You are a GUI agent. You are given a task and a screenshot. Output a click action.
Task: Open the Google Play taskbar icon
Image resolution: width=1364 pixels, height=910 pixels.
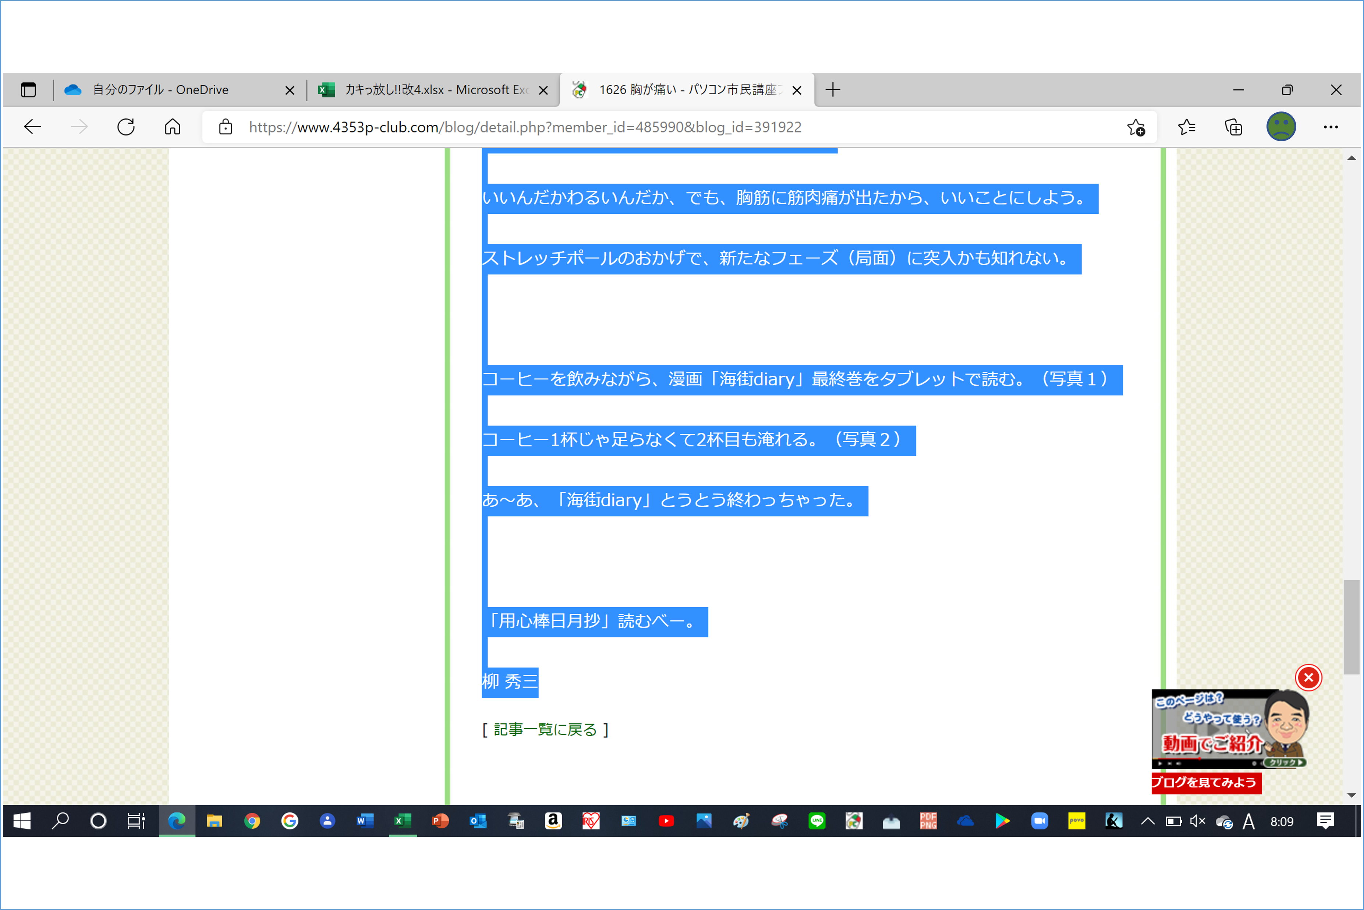(x=1002, y=821)
